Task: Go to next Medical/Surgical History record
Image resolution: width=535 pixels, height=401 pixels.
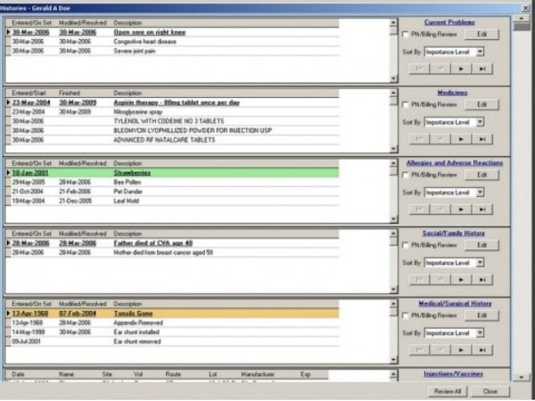Action: (463, 348)
